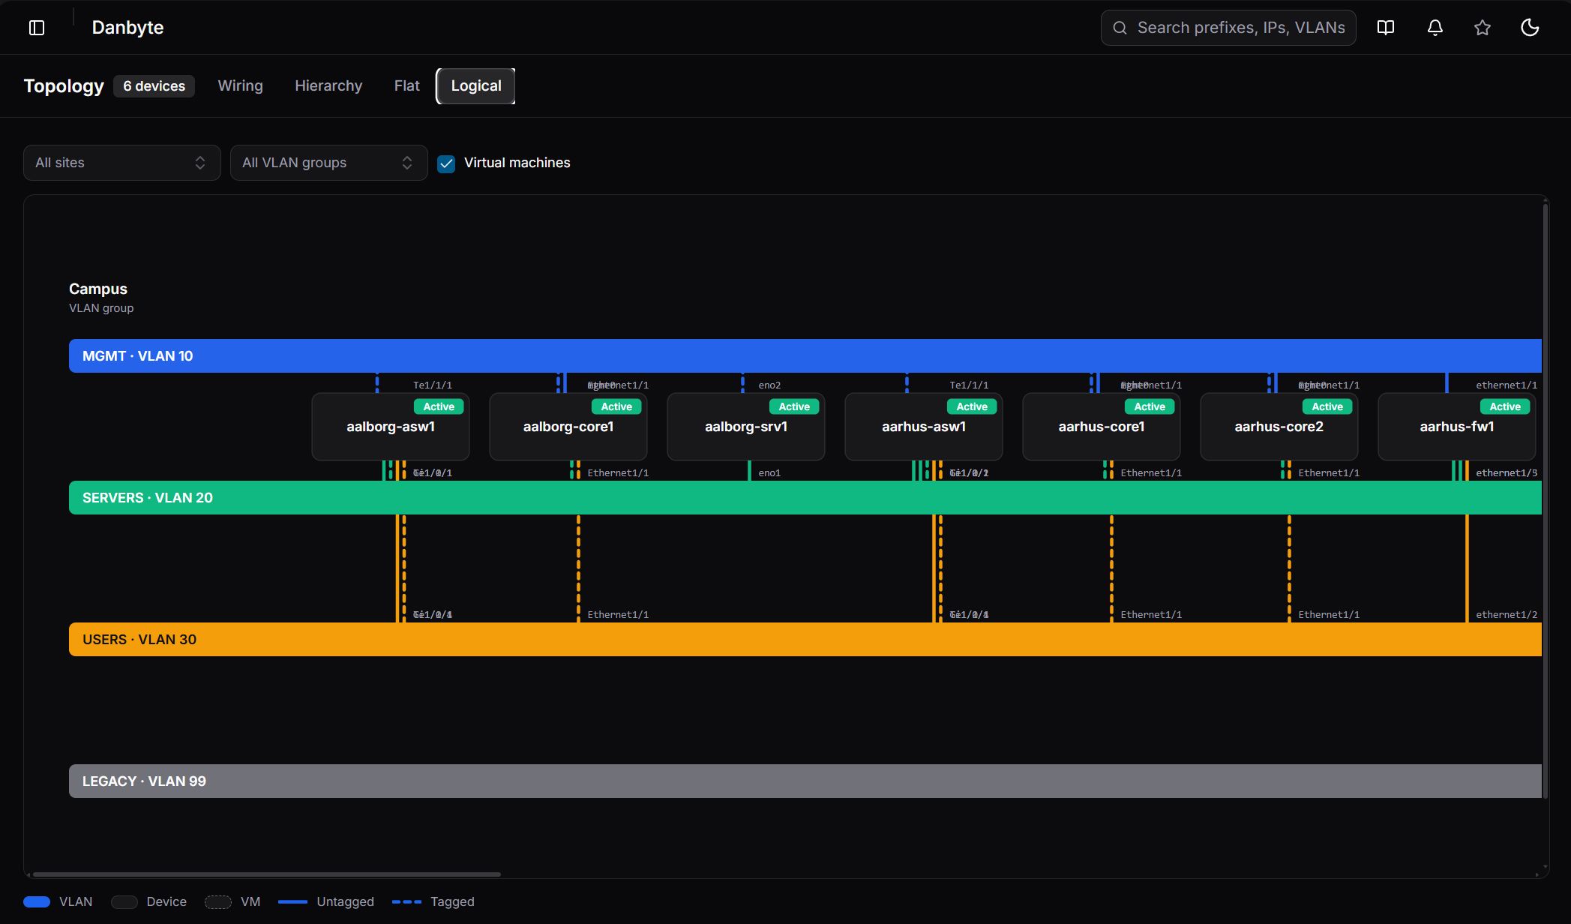Click the search magnifier icon
1571x924 pixels.
pyautogui.click(x=1120, y=28)
